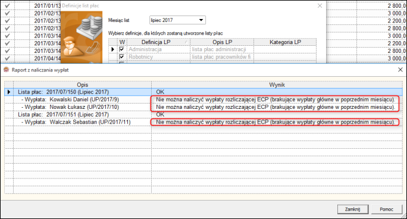Click the lista płac pracowników description cell
This screenshot has height=219, width=407.
(x=222, y=57)
